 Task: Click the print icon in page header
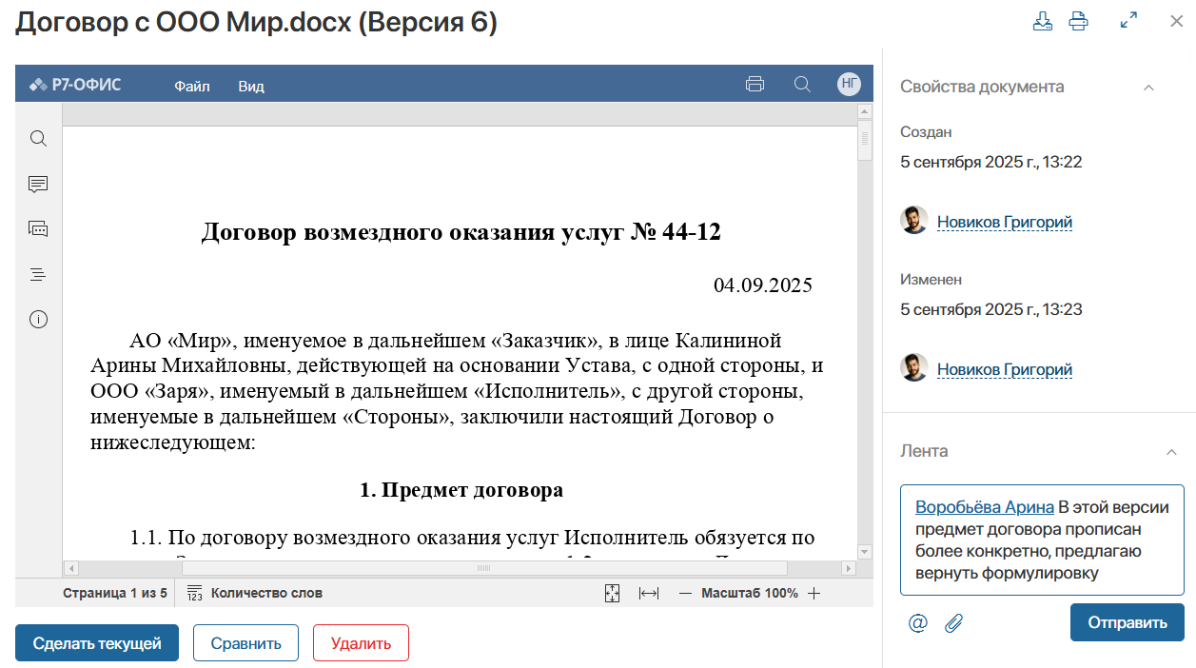click(1078, 21)
